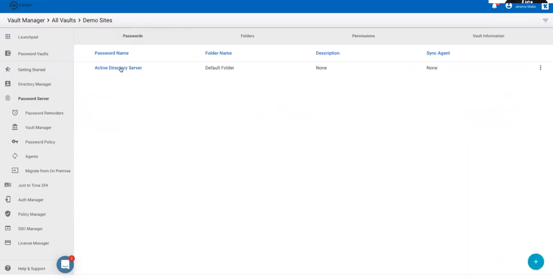Expand the Password Server section
Screen dimensions: 553x279
click(33, 98)
